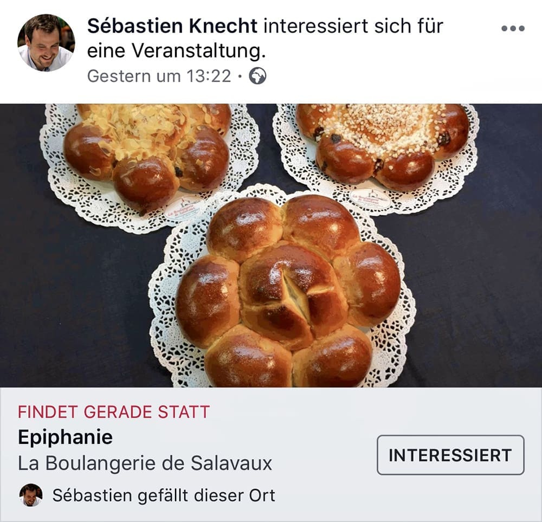Click the bakery logo sticker on right doily

click(370, 198)
